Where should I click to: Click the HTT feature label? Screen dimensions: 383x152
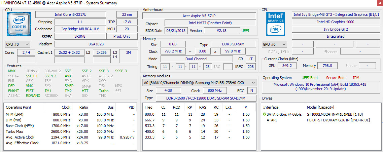pyautogui.click(x=85, y=91)
